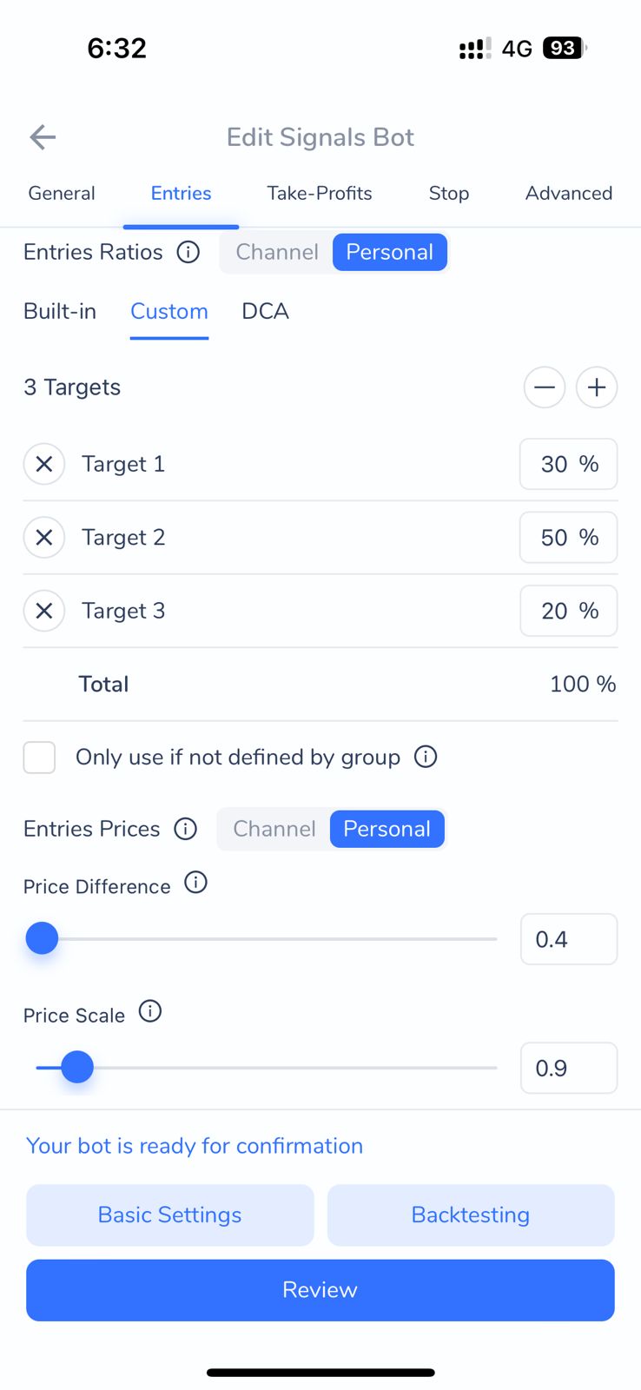Add a target with the plus button
The image size is (641, 1390).
tap(597, 387)
